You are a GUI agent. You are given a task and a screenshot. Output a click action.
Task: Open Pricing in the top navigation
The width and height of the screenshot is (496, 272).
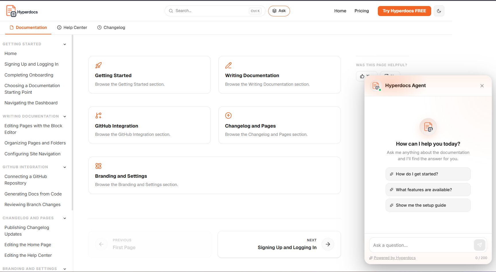point(362,11)
